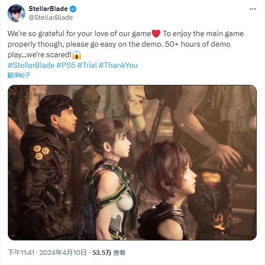Open the #PS5 hashtag

tap(65, 65)
